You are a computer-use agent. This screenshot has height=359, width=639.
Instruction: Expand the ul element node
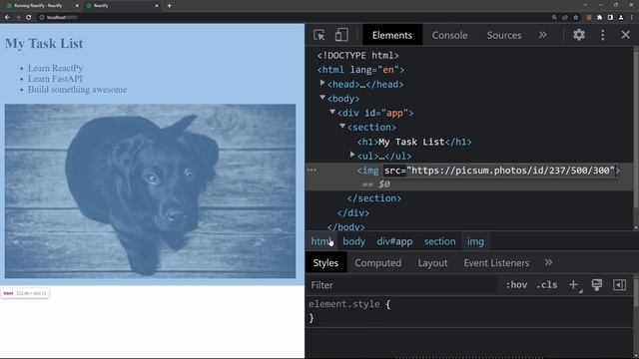(352, 156)
